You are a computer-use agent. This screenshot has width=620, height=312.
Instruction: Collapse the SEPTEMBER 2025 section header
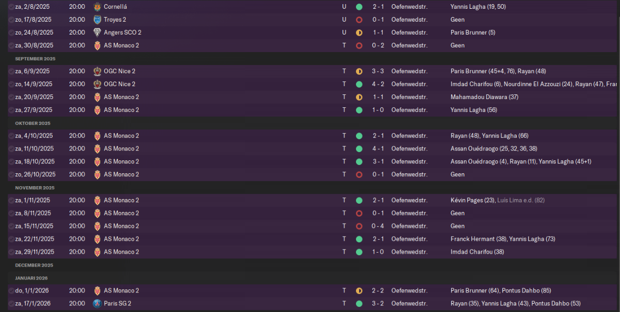click(35, 59)
